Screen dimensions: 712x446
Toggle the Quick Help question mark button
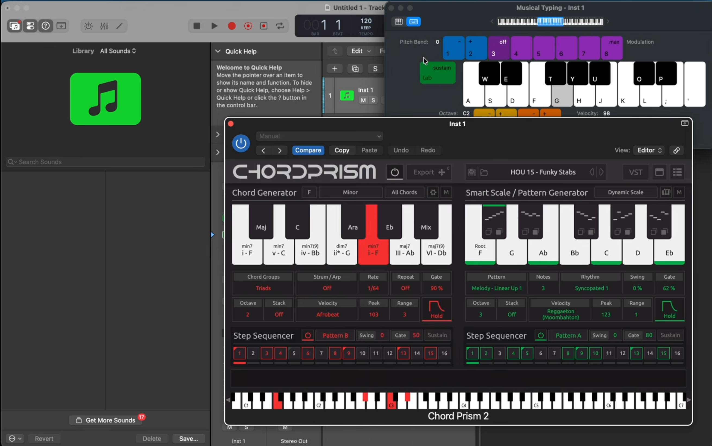coord(46,26)
